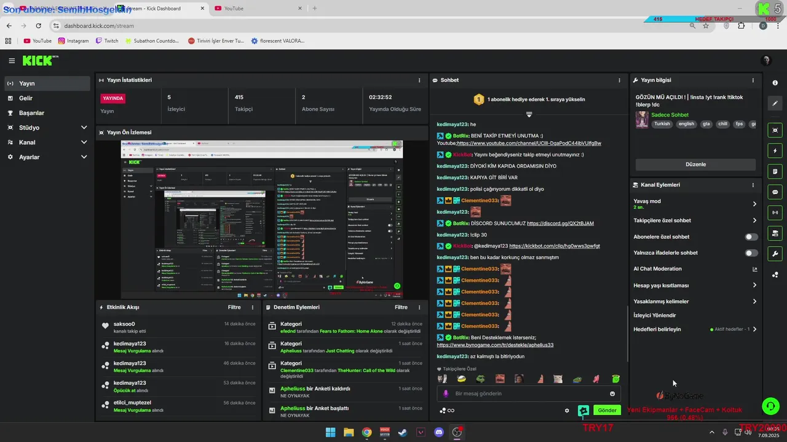Toggle the broadcast signal widget icon
Image resolution: width=787 pixels, height=442 pixels.
coord(775,212)
